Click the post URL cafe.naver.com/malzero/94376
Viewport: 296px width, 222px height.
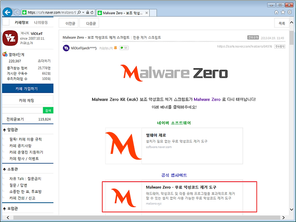pos(245,46)
